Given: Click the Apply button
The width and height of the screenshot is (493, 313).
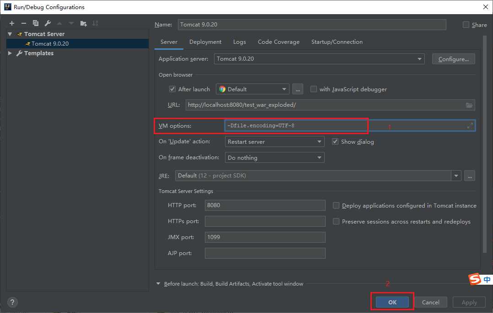Looking at the screenshot, I should (x=469, y=303).
